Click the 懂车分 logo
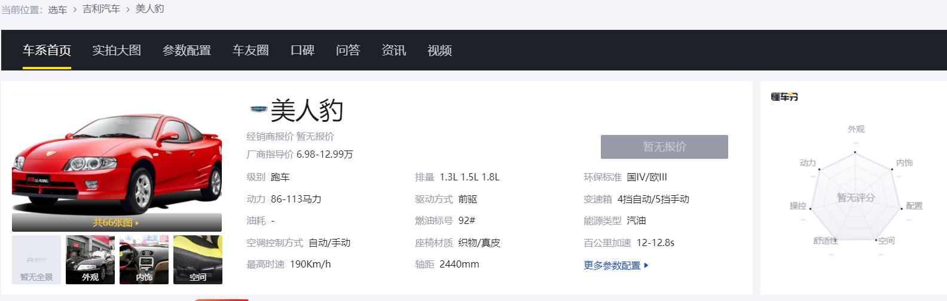 click(784, 97)
